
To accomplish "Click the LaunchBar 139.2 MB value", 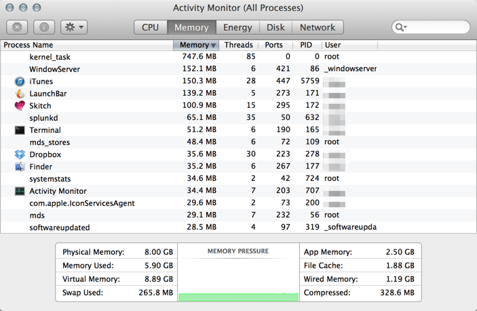I will pos(199,93).
